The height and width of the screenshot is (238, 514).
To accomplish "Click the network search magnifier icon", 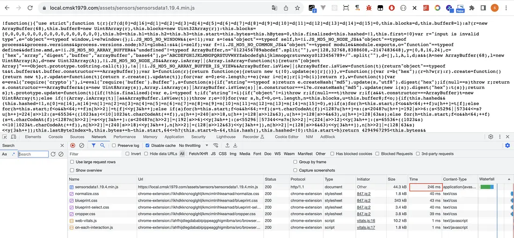I will pyautogui.click(x=102, y=145).
